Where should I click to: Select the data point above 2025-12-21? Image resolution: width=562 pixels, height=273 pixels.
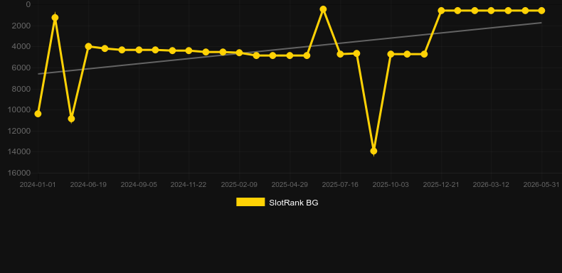(441, 11)
